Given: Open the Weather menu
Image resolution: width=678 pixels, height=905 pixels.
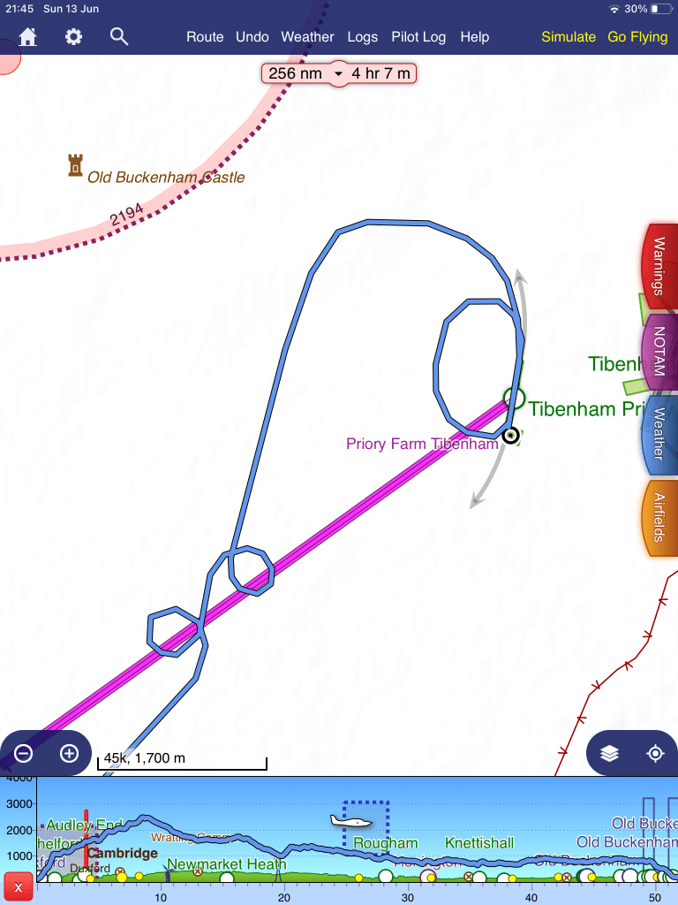Looking at the screenshot, I should pos(307,37).
